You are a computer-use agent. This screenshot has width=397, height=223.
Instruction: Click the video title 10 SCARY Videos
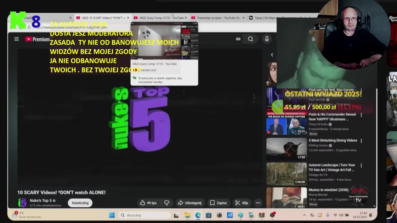[61, 192]
